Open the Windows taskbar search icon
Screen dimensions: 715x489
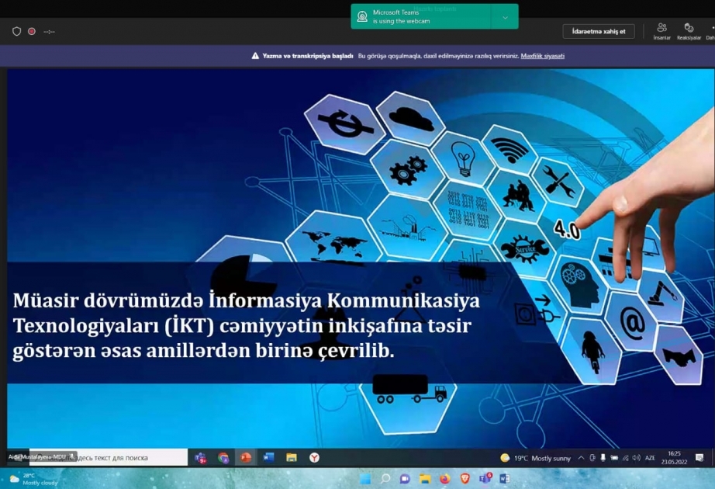point(385,478)
